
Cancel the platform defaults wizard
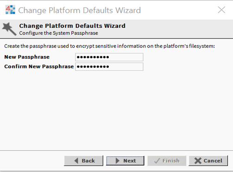[x=208, y=161]
